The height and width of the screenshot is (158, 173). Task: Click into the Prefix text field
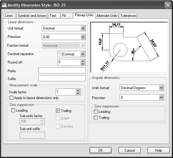(x=62, y=70)
